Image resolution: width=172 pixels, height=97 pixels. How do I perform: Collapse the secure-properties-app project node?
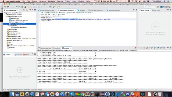click(x=4, y=13)
